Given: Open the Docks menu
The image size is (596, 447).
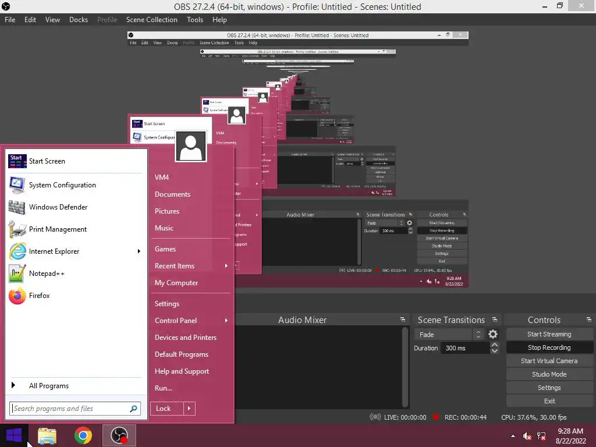Looking at the screenshot, I should tap(79, 20).
